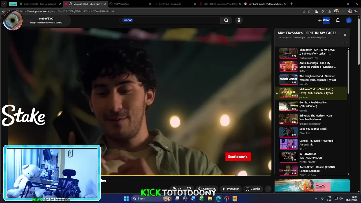Click the Compartir share button

207,189
